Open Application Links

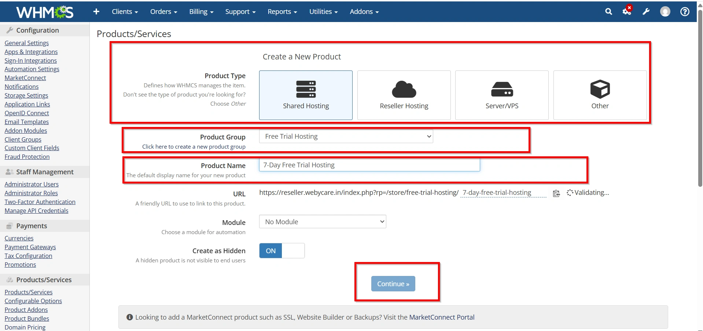27,104
